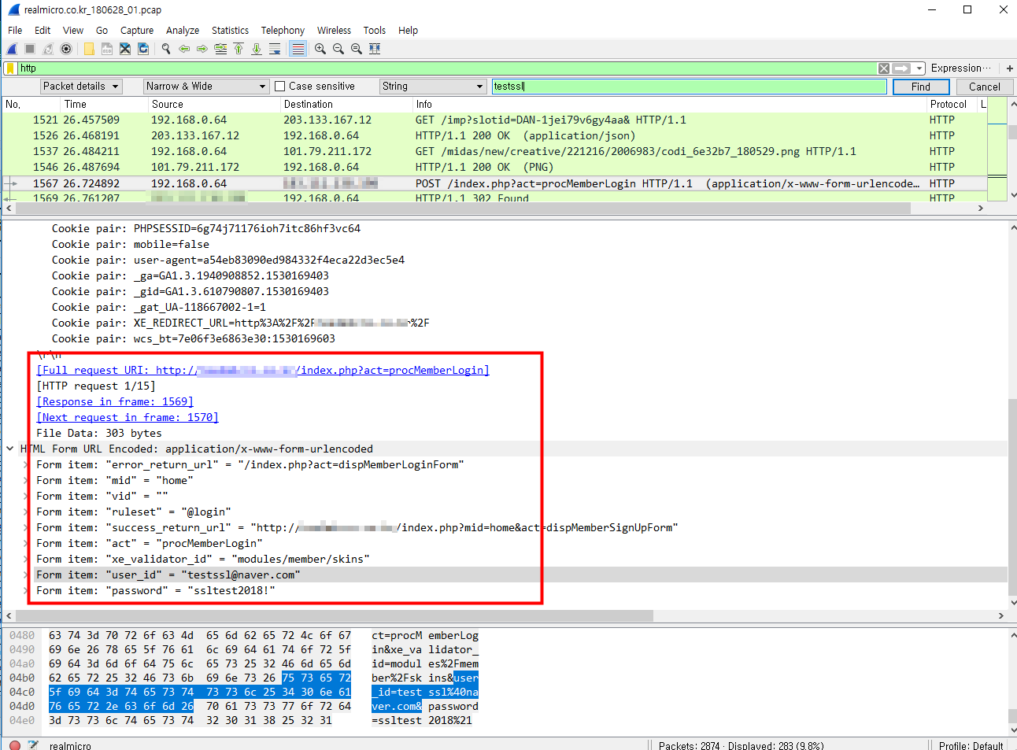Click the restart capture icon
The image size is (1017, 750).
coord(48,49)
